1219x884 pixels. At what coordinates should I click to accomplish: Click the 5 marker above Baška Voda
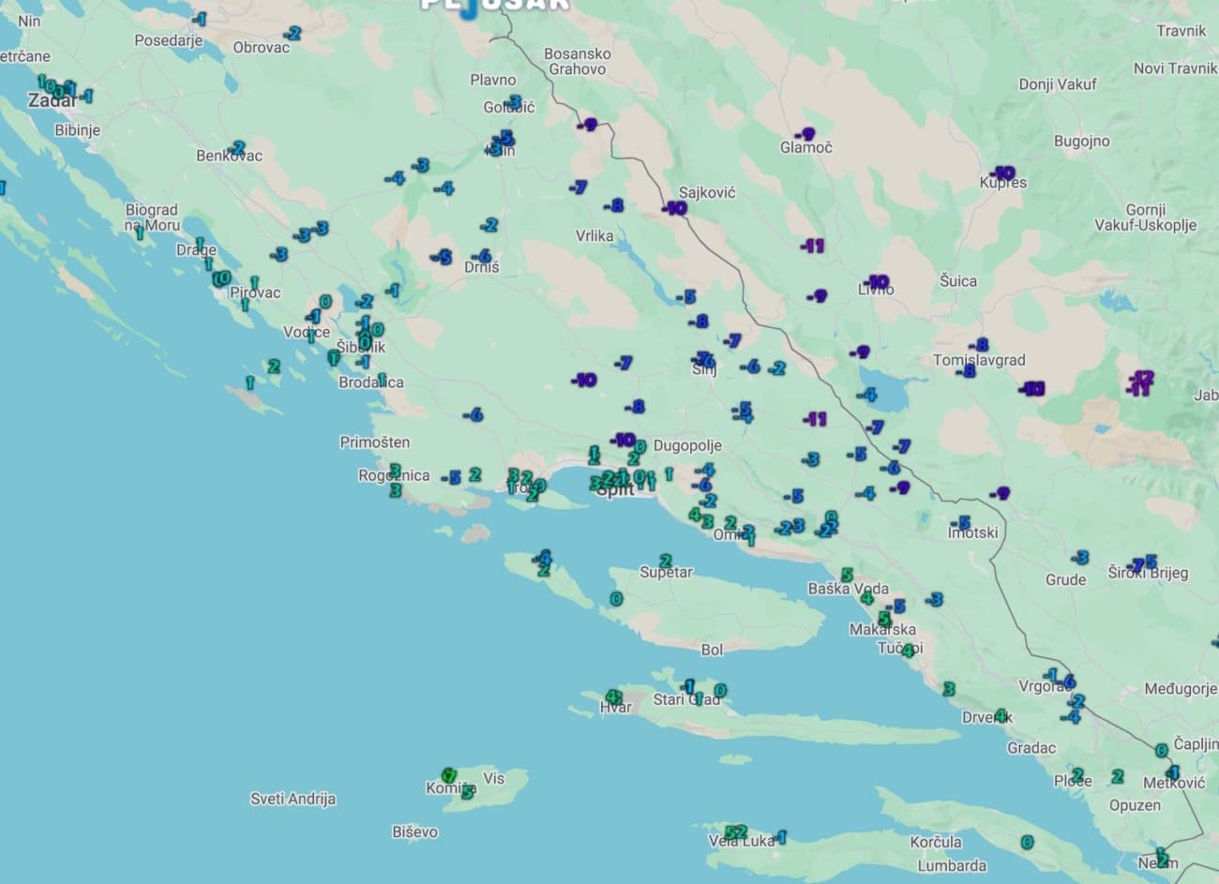[846, 574]
